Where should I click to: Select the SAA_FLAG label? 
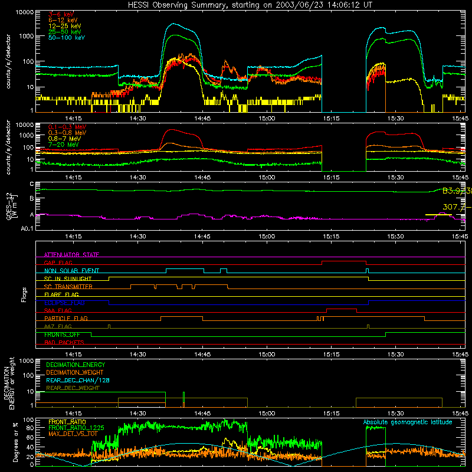pos(58,310)
